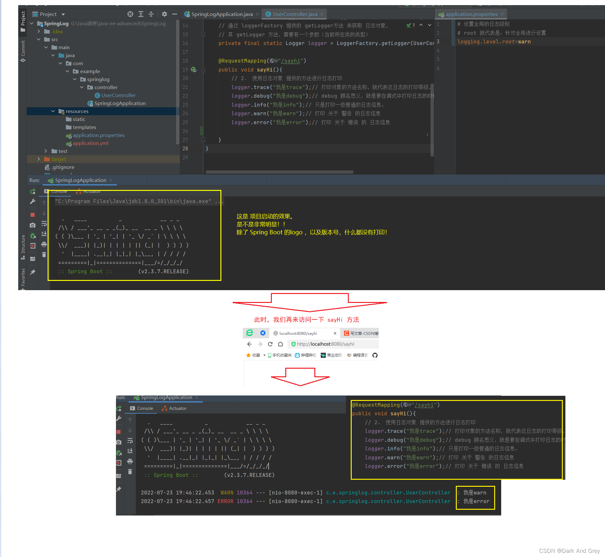Print the top console output
Image resolution: width=605 pixels, height=557 pixels.
44,245
